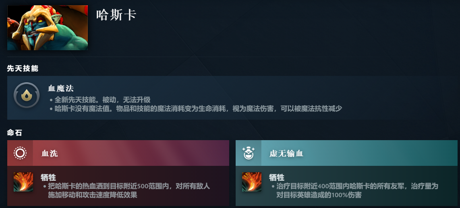Click the 先天技能 section heading
The height and width of the screenshot is (208, 460).
click(x=23, y=68)
